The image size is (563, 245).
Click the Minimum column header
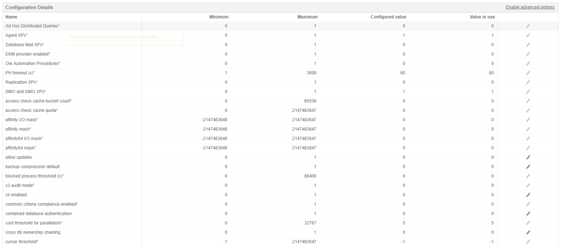click(218, 17)
